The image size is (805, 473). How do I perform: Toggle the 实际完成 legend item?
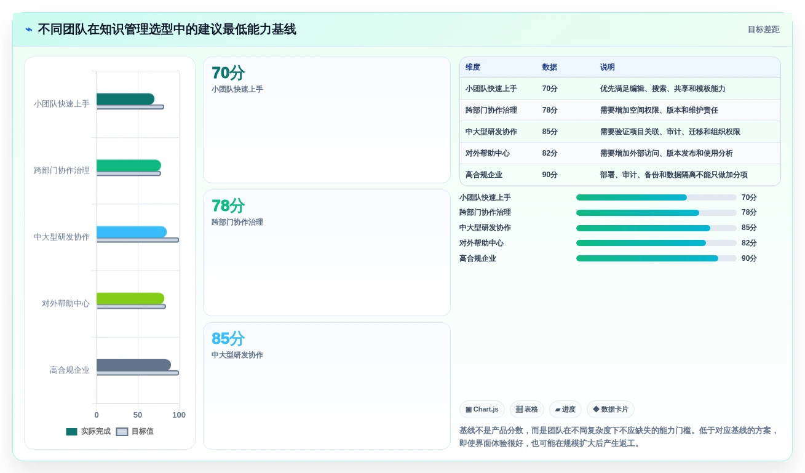[x=89, y=431]
